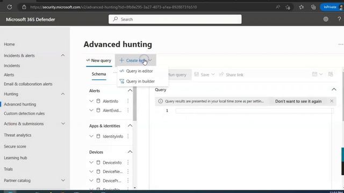Screen dimensions: 344x193
Task: Open the settings gear in Defender header
Action: point(326,19)
